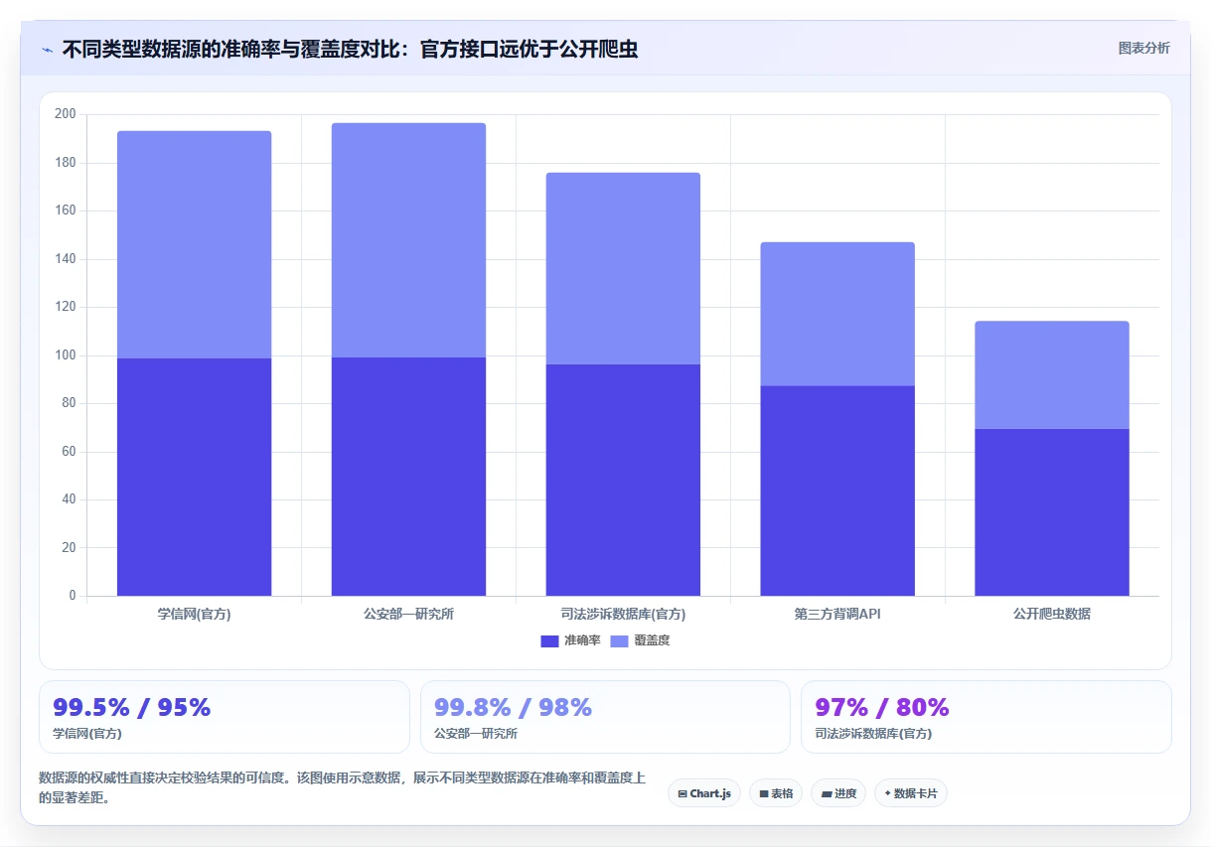Image resolution: width=1211 pixels, height=847 pixels.
Task: Open the 97% / 80% stat card
Action: (x=986, y=717)
